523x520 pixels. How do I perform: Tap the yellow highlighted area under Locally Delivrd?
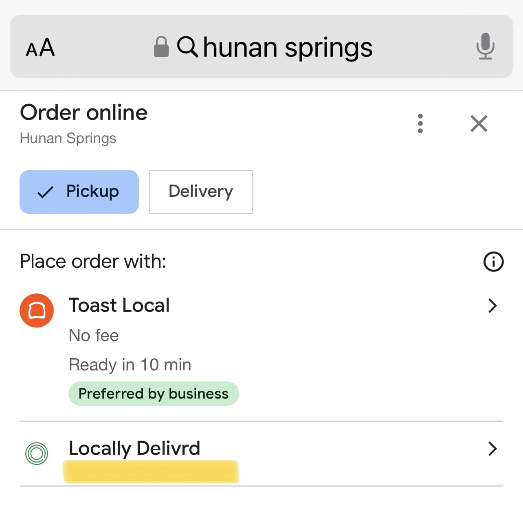click(x=151, y=472)
